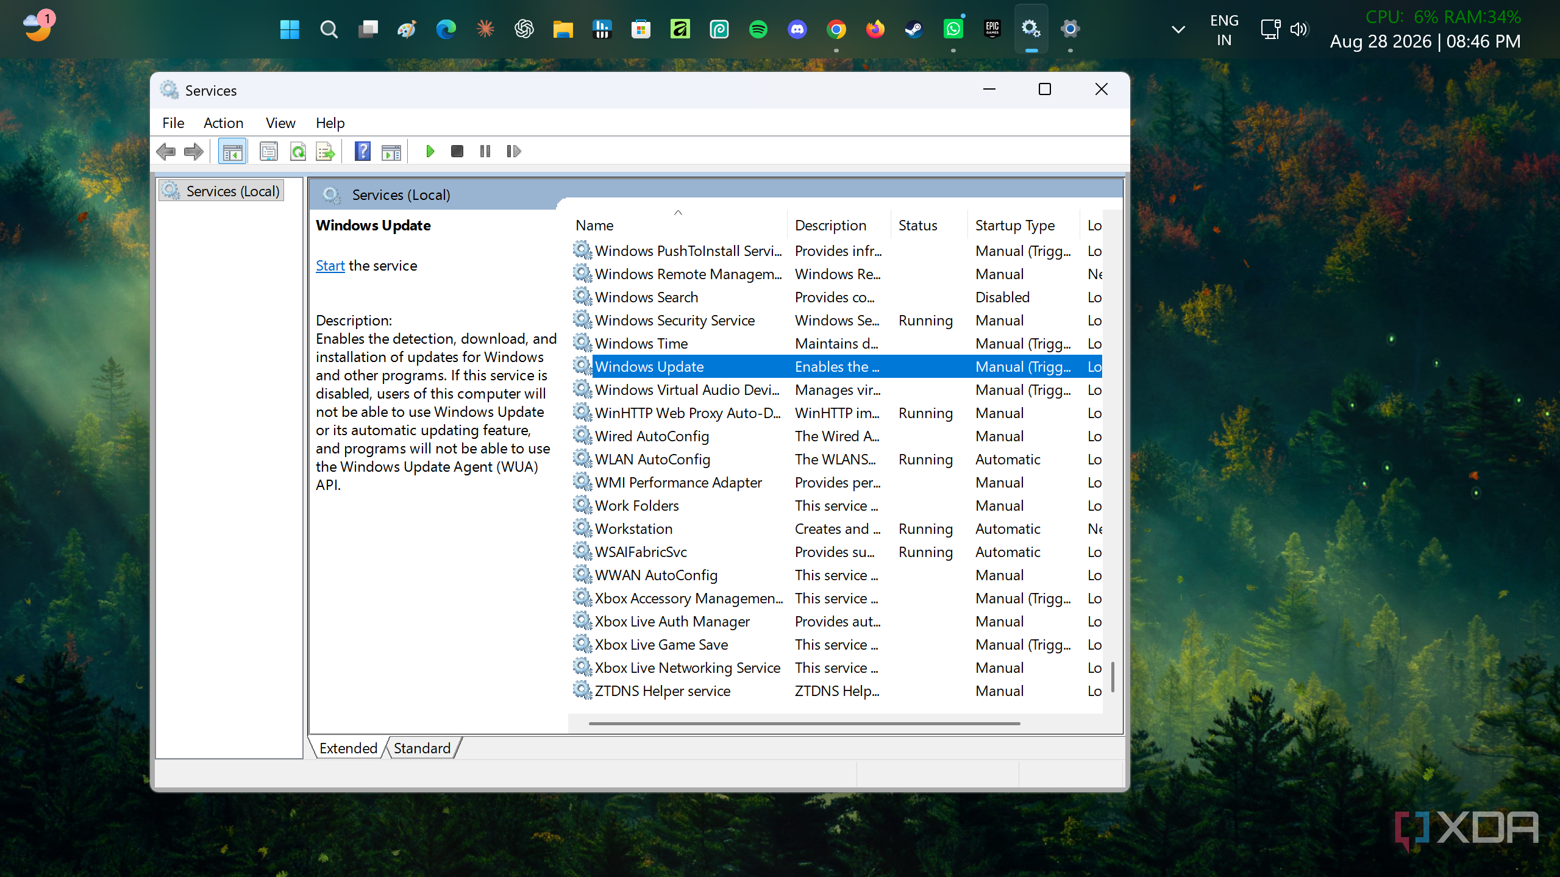Select the Xbox Live Auth Manager service

pos(837,622)
